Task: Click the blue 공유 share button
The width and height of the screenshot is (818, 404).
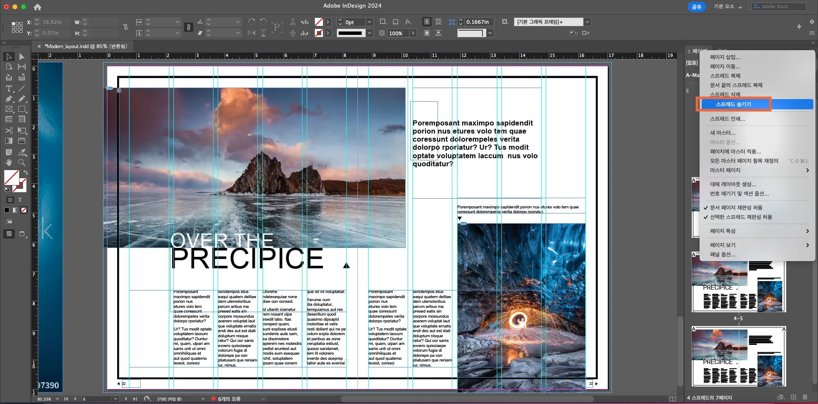Action: (696, 7)
